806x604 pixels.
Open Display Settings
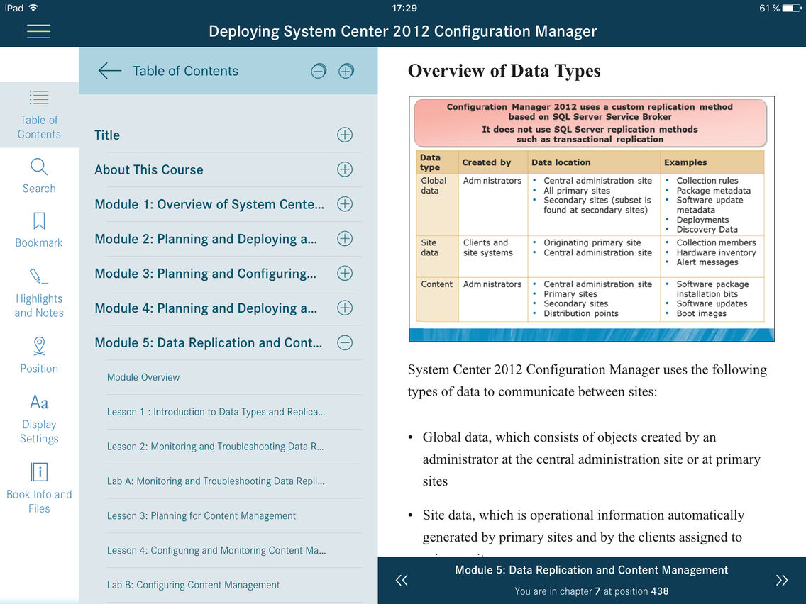pos(39,418)
